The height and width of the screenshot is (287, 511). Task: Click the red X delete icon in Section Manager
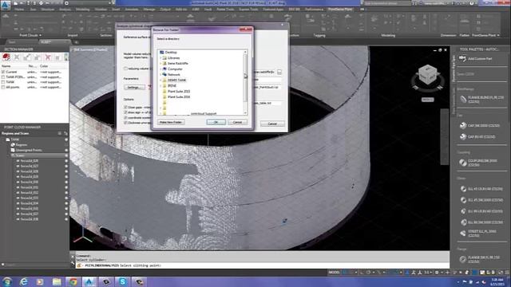coord(48,57)
